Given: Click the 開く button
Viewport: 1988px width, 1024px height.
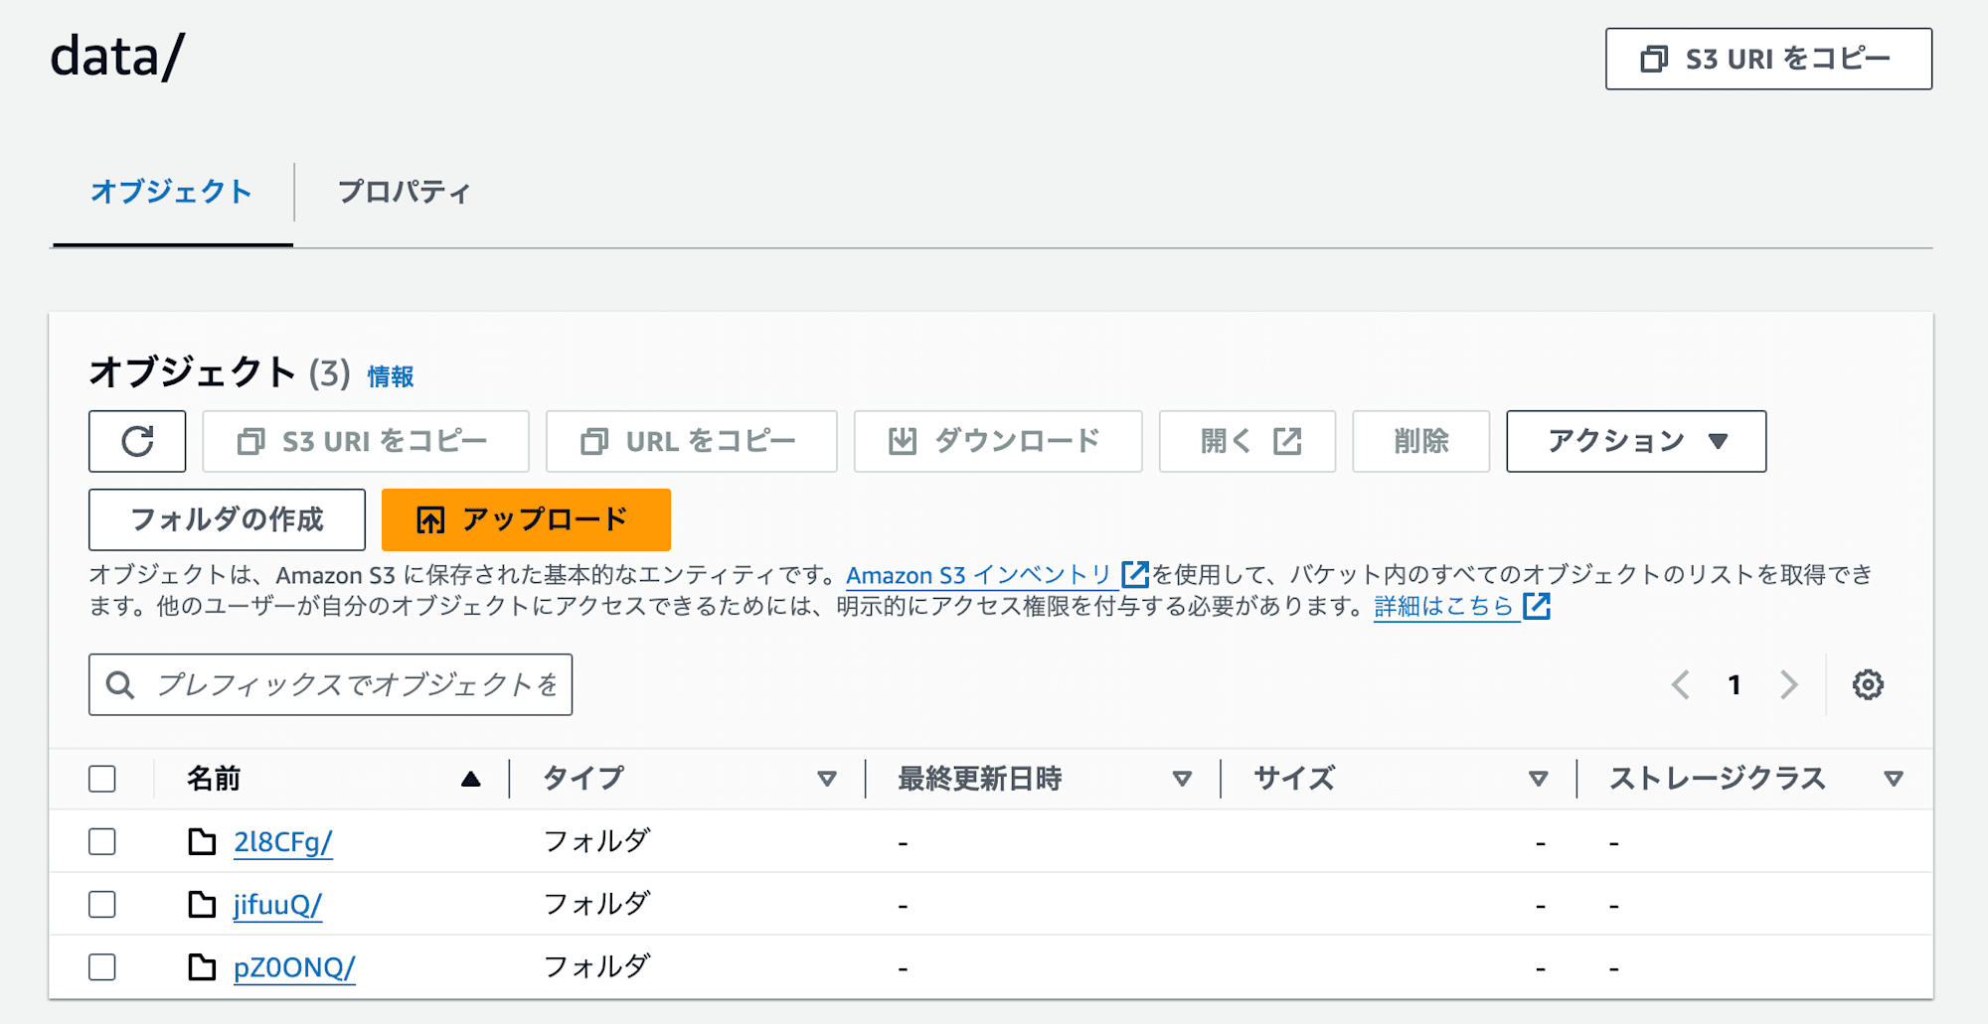Looking at the screenshot, I should click(1246, 441).
